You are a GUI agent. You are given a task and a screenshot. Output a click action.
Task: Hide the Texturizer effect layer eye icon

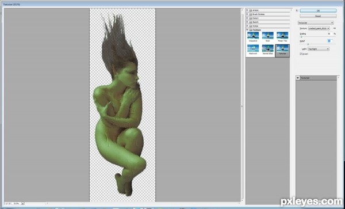pos(298,78)
